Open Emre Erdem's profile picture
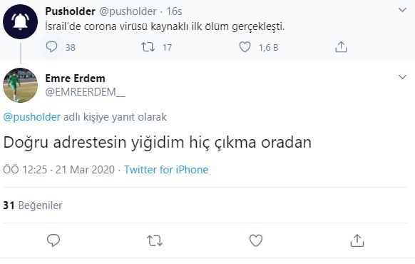415x264 pixels. (x=21, y=85)
